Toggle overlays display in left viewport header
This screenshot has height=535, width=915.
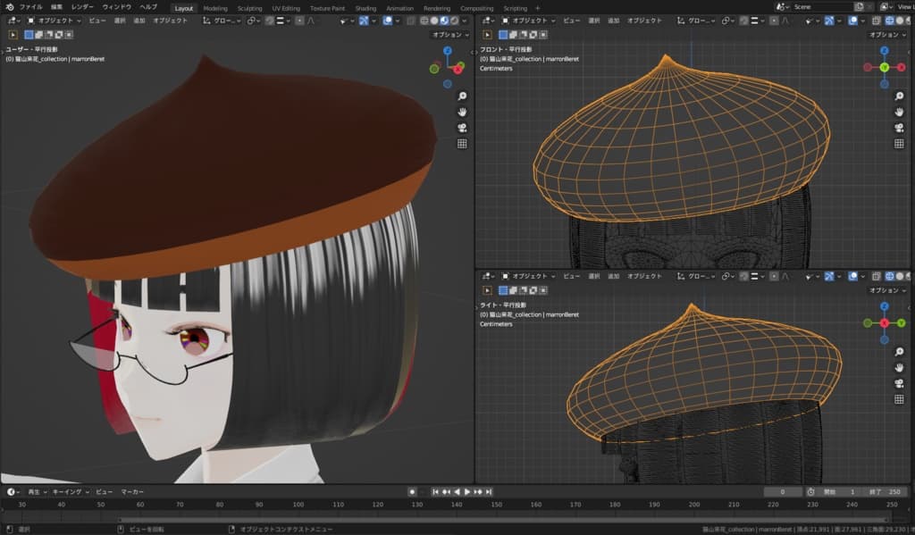(388, 21)
